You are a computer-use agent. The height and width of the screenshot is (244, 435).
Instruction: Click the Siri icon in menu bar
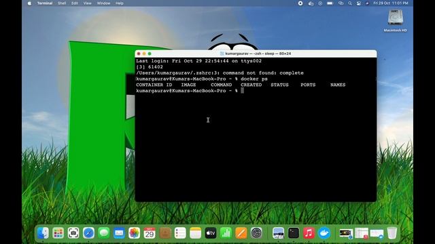tap(367, 3)
